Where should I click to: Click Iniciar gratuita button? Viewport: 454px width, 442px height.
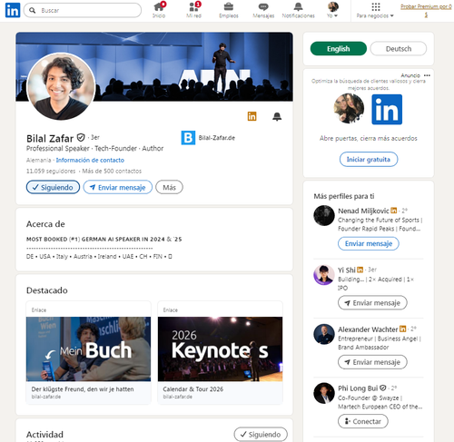point(369,160)
